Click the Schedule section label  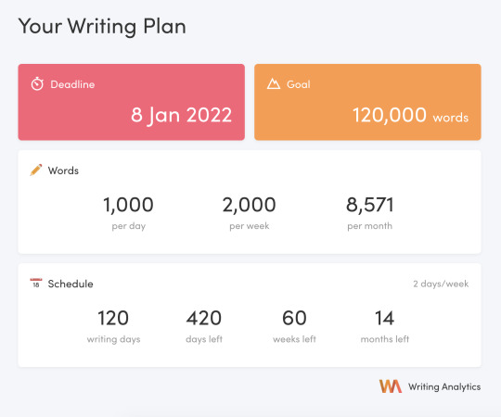click(71, 284)
